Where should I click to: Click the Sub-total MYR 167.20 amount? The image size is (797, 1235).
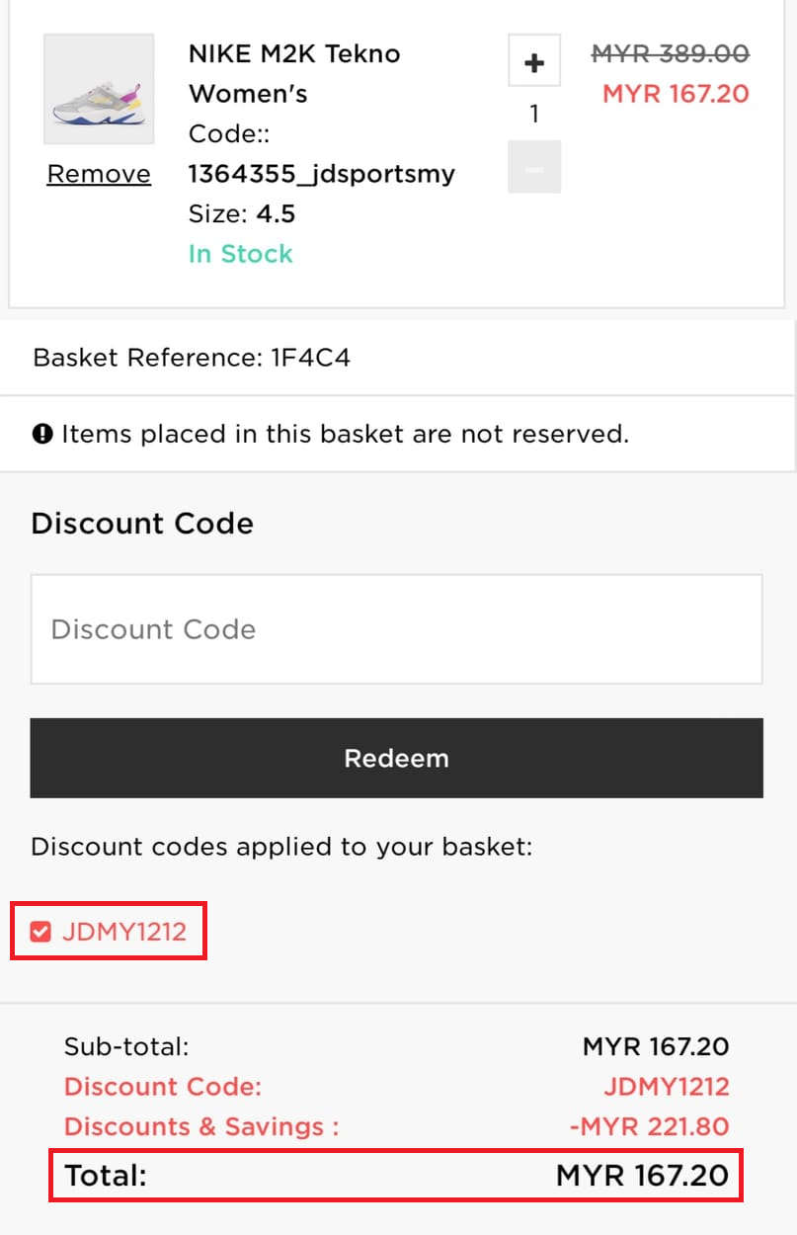[x=656, y=1046]
